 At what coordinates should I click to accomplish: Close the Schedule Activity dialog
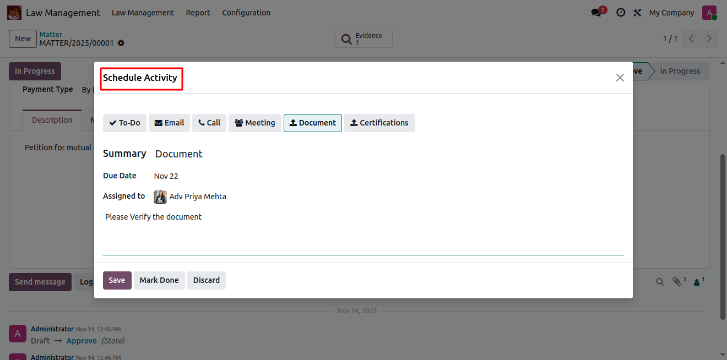pyautogui.click(x=620, y=78)
